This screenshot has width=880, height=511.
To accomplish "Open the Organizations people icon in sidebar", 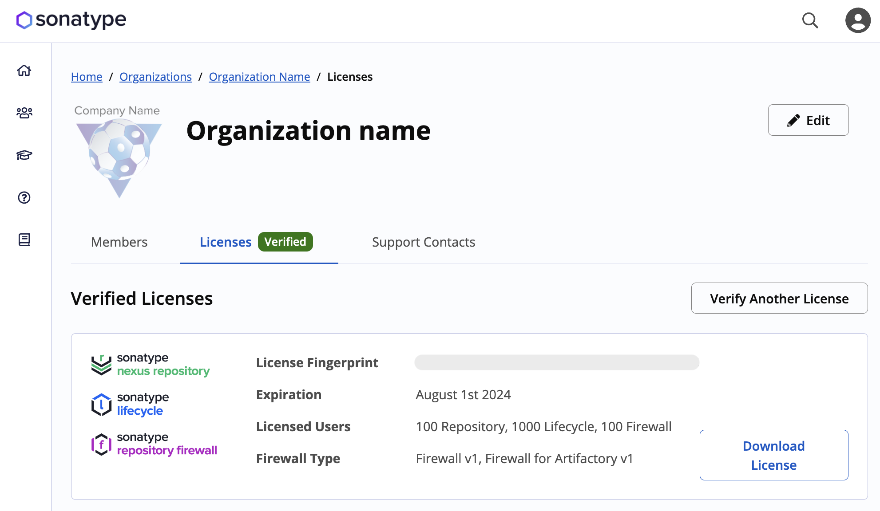I will 24,113.
